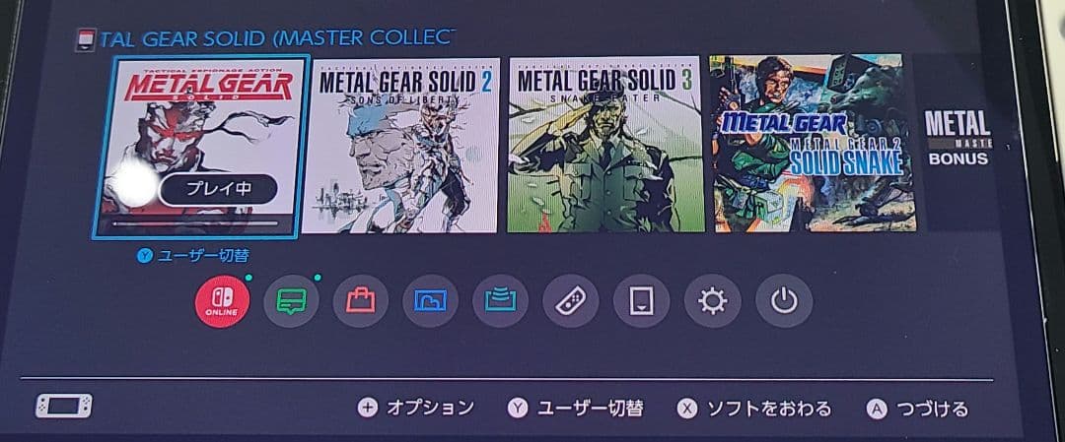
Task: Open the Controllers Joy-Con icon
Action: [571, 301]
